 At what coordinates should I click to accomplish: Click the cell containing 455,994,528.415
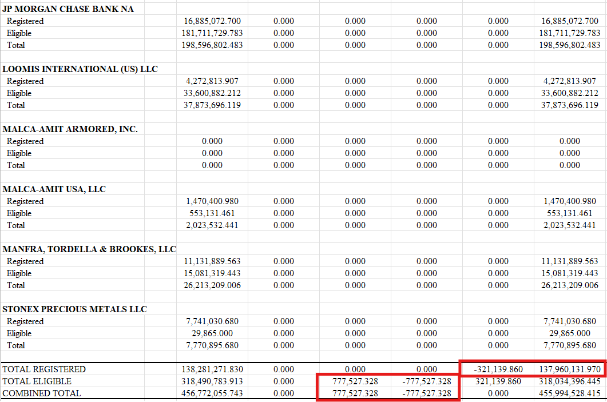(569, 393)
